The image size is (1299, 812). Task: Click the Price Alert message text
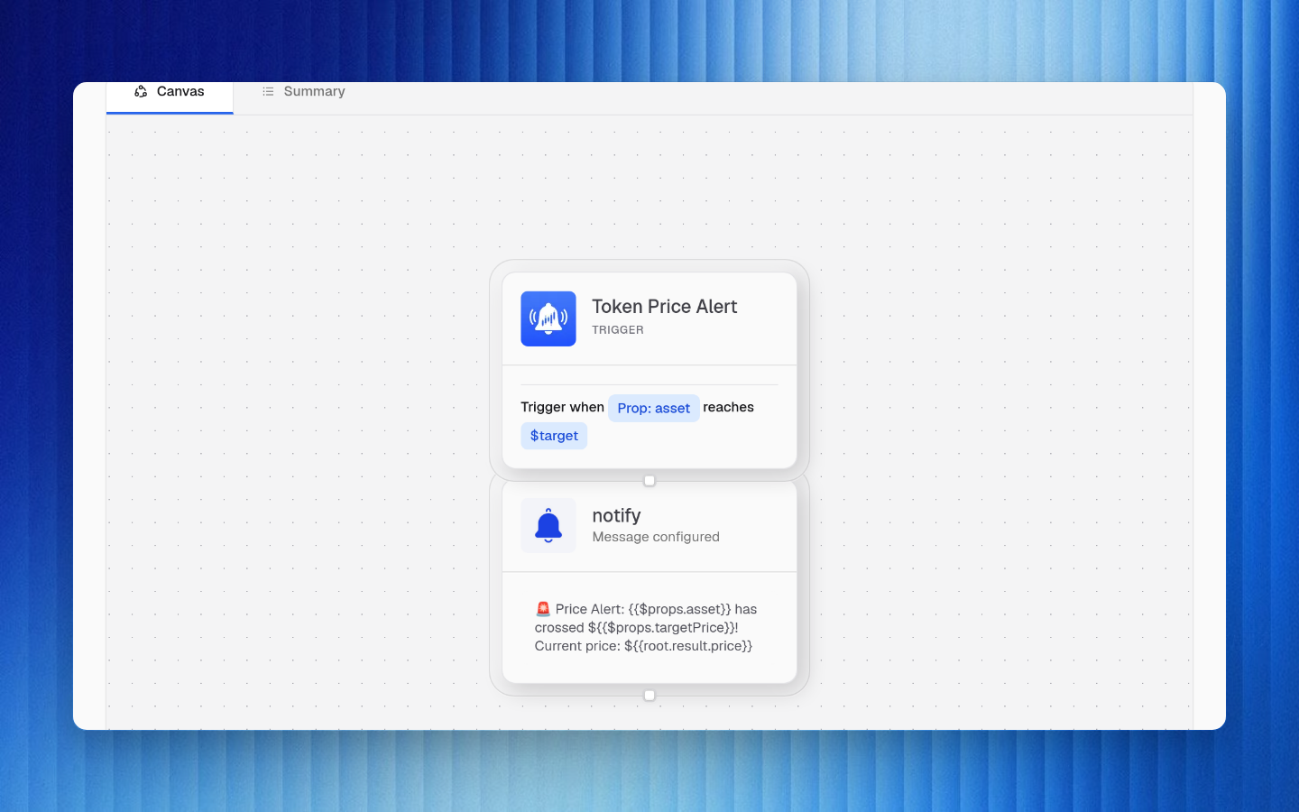tap(646, 628)
